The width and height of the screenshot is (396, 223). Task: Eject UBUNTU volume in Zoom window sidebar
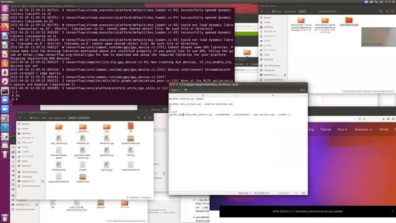285,75
